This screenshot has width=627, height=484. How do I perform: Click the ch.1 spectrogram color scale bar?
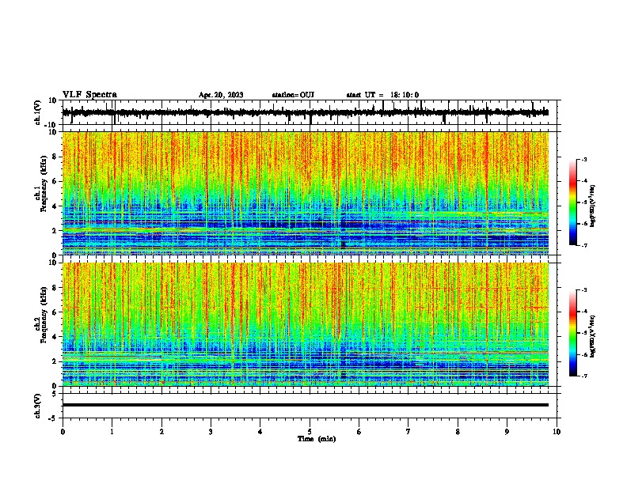point(572,202)
